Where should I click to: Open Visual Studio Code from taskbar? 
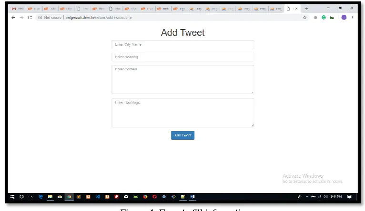(98, 197)
